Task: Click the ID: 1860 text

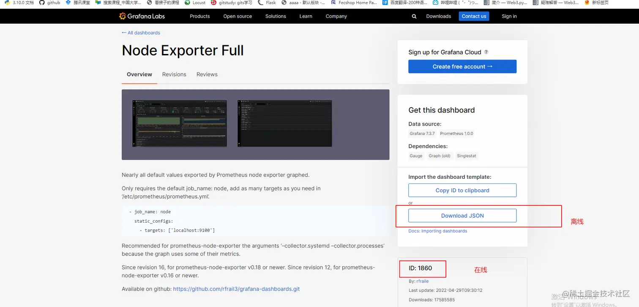Action: coord(420,268)
